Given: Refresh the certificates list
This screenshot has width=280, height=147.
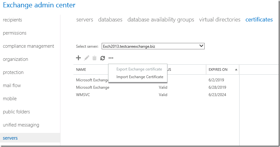Looking at the screenshot, I should point(103,58).
